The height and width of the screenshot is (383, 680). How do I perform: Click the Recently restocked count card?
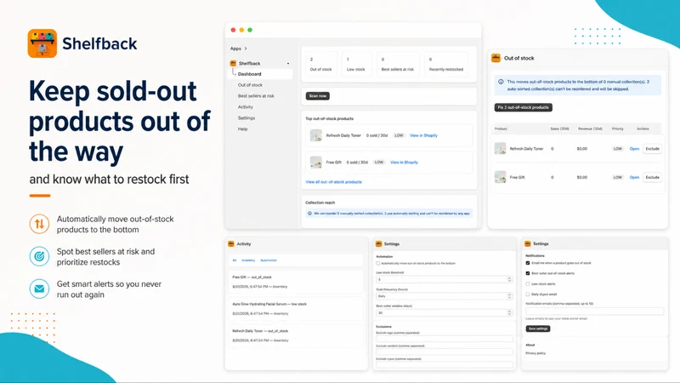pos(446,65)
